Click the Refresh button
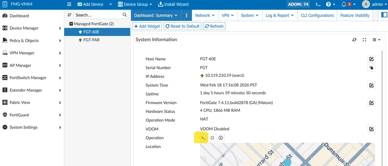The height and width of the screenshot is (166, 388). [214, 26]
